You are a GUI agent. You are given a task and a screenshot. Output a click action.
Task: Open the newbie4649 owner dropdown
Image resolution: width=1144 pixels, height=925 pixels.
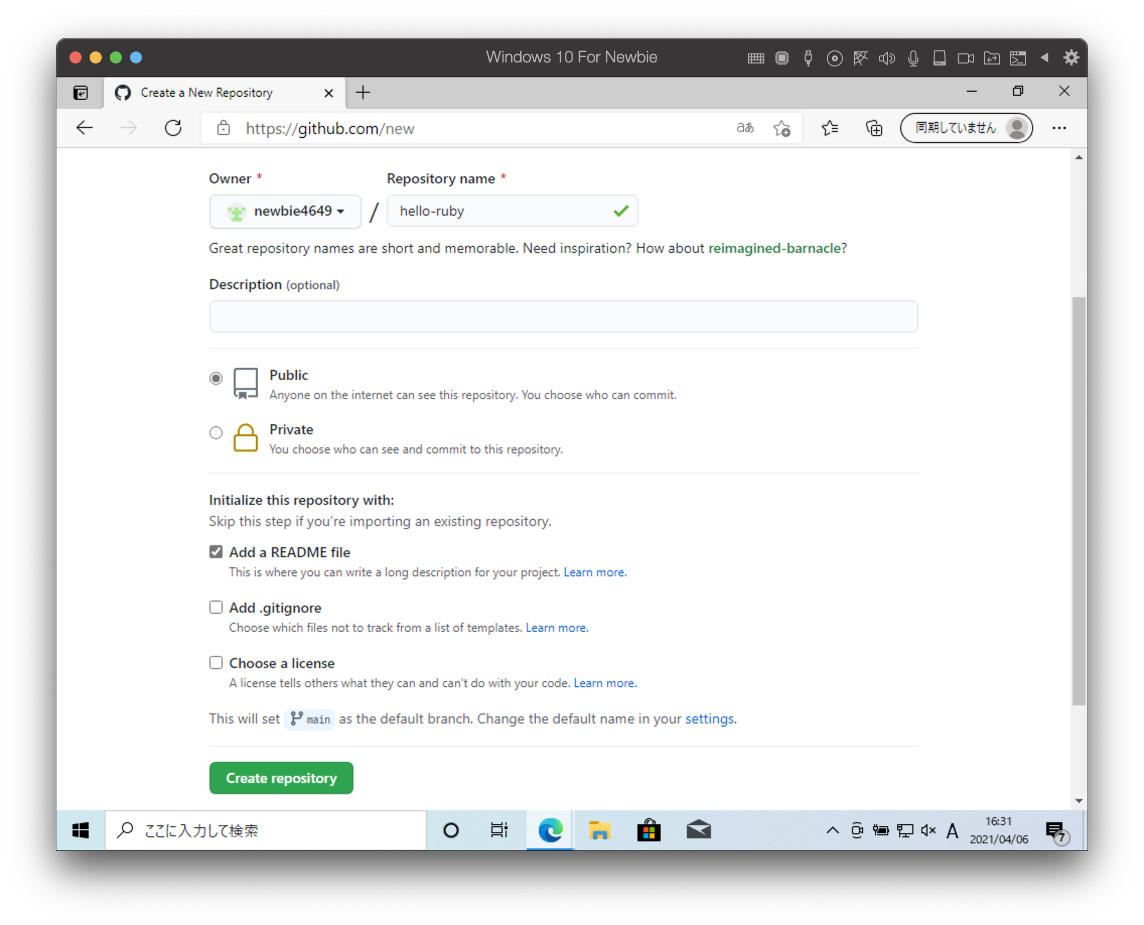(285, 212)
